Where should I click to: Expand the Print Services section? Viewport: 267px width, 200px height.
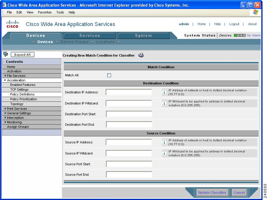point(5,108)
